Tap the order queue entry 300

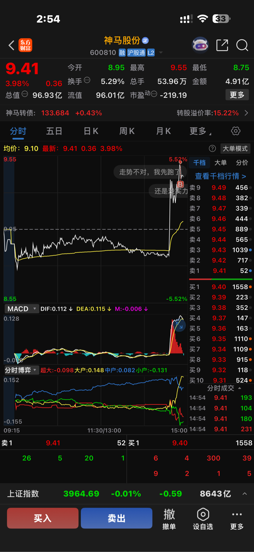pos(213,458)
